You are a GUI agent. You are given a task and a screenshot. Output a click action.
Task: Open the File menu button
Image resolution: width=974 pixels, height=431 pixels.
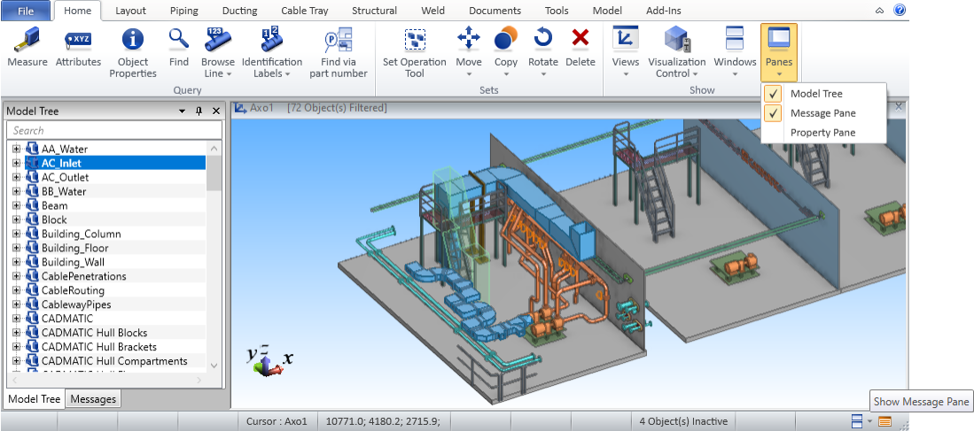26,11
